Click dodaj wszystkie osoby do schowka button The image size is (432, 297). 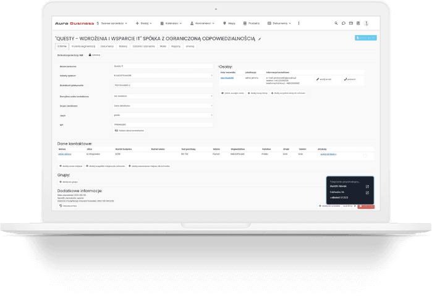coord(288,94)
